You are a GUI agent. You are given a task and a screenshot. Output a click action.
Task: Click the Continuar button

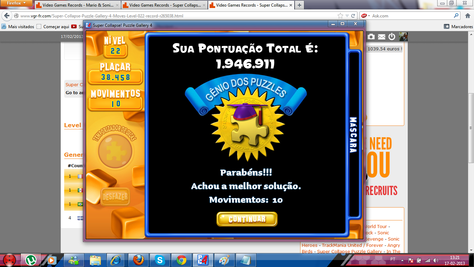click(247, 219)
